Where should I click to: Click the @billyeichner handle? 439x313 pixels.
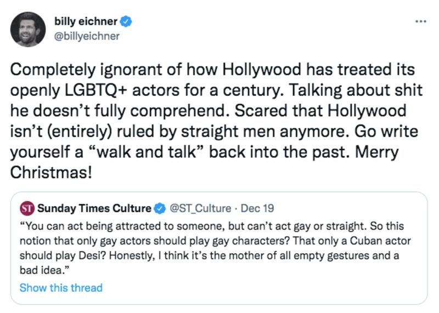(x=87, y=36)
